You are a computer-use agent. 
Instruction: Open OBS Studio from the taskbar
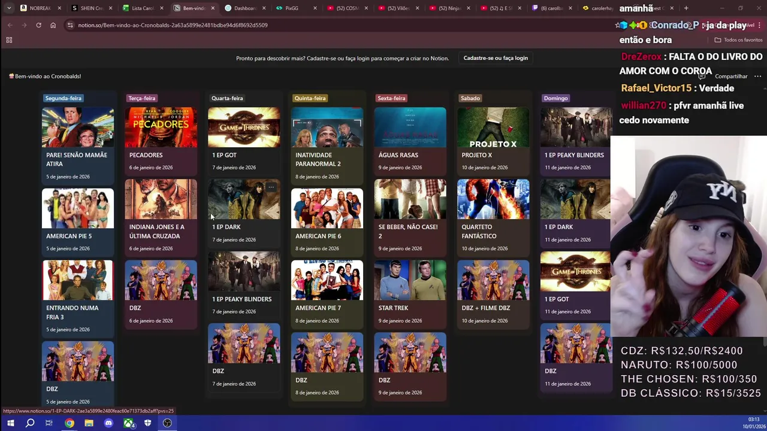167,423
